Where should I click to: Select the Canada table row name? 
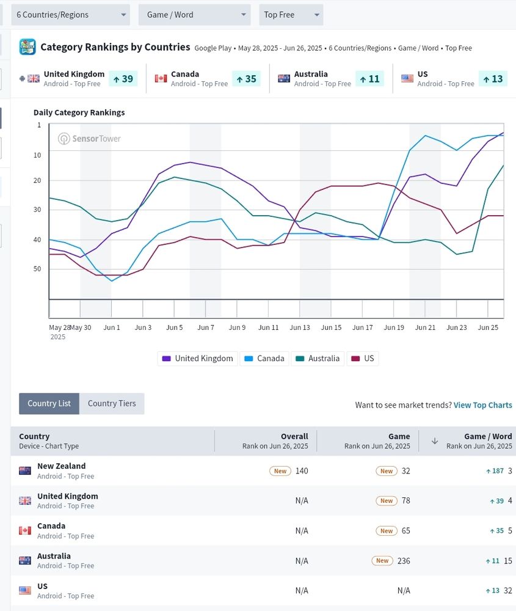coord(51,526)
